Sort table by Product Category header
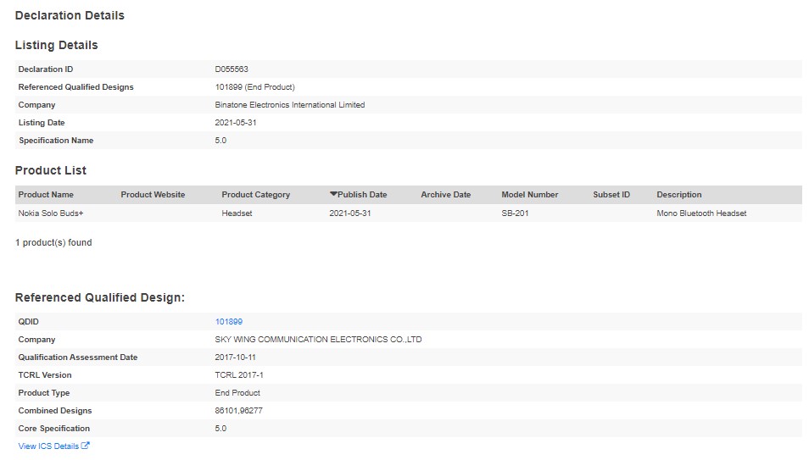The height and width of the screenshot is (460, 809). point(256,194)
